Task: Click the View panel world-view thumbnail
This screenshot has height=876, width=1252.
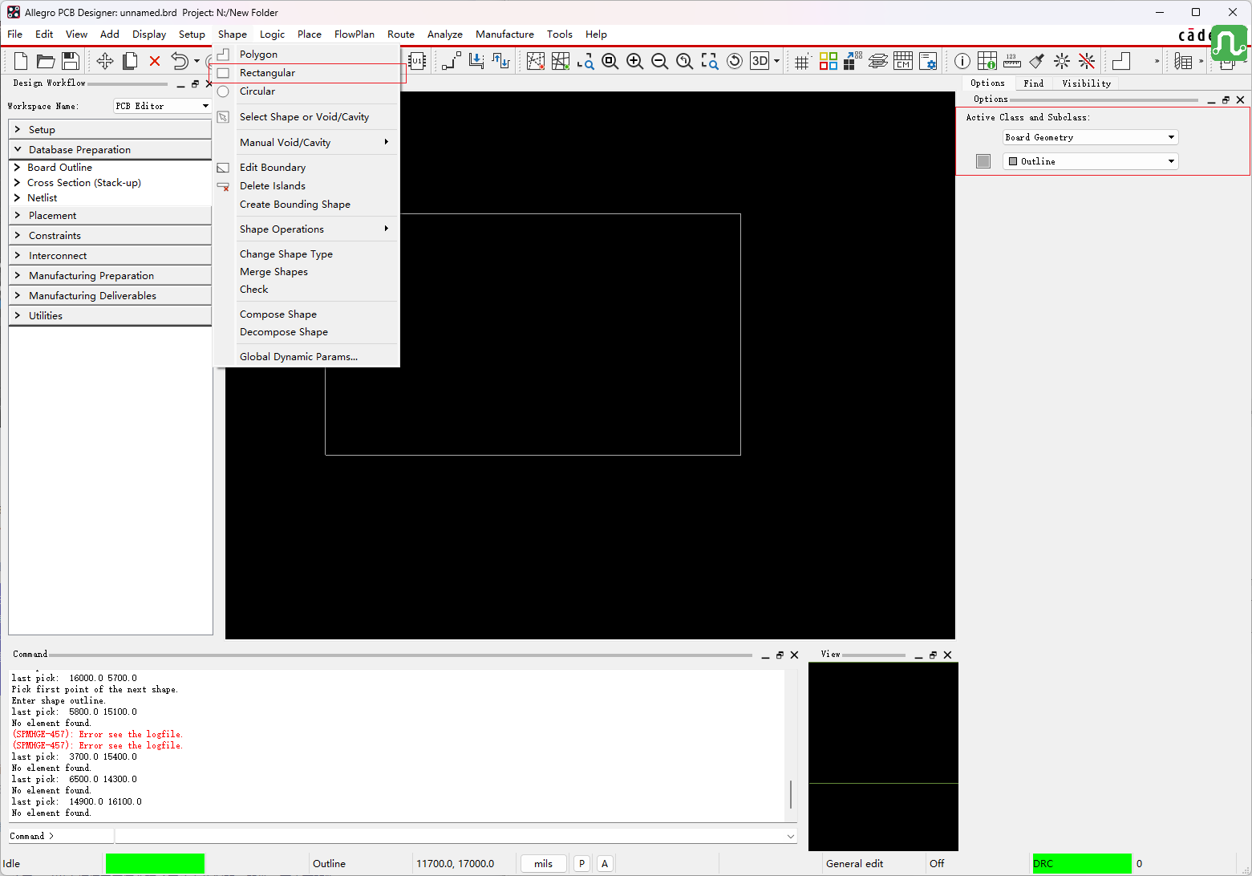Action: pos(883,756)
